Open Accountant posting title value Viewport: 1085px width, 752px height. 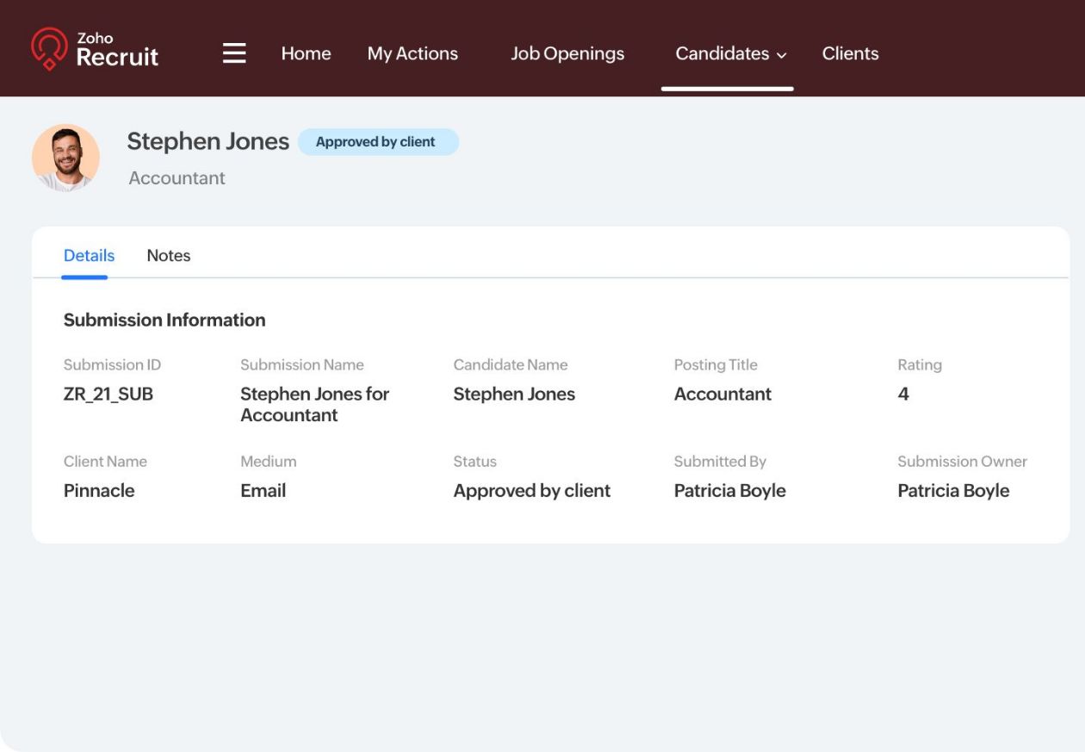[x=722, y=395]
